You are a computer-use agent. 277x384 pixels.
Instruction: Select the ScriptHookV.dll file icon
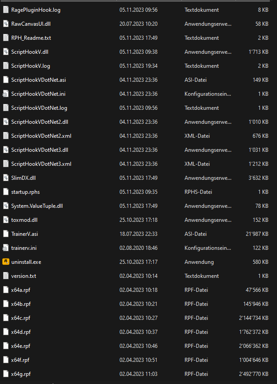pos(6,52)
